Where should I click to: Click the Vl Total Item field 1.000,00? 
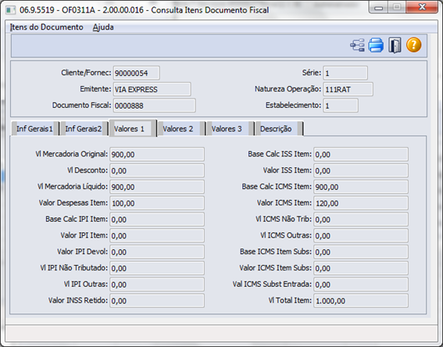click(361, 301)
